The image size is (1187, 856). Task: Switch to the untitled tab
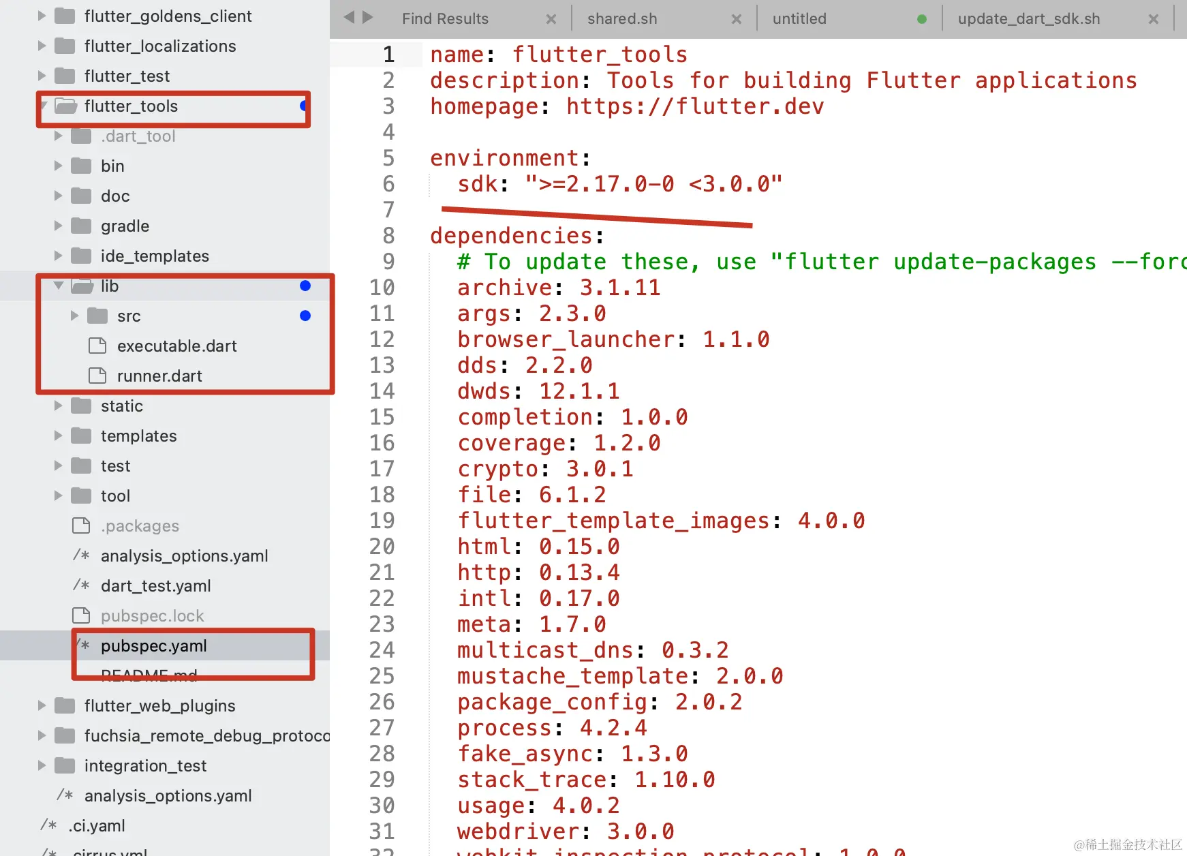tap(799, 19)
